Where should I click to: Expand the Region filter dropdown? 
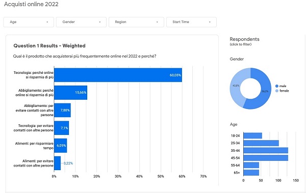[136, 22]
